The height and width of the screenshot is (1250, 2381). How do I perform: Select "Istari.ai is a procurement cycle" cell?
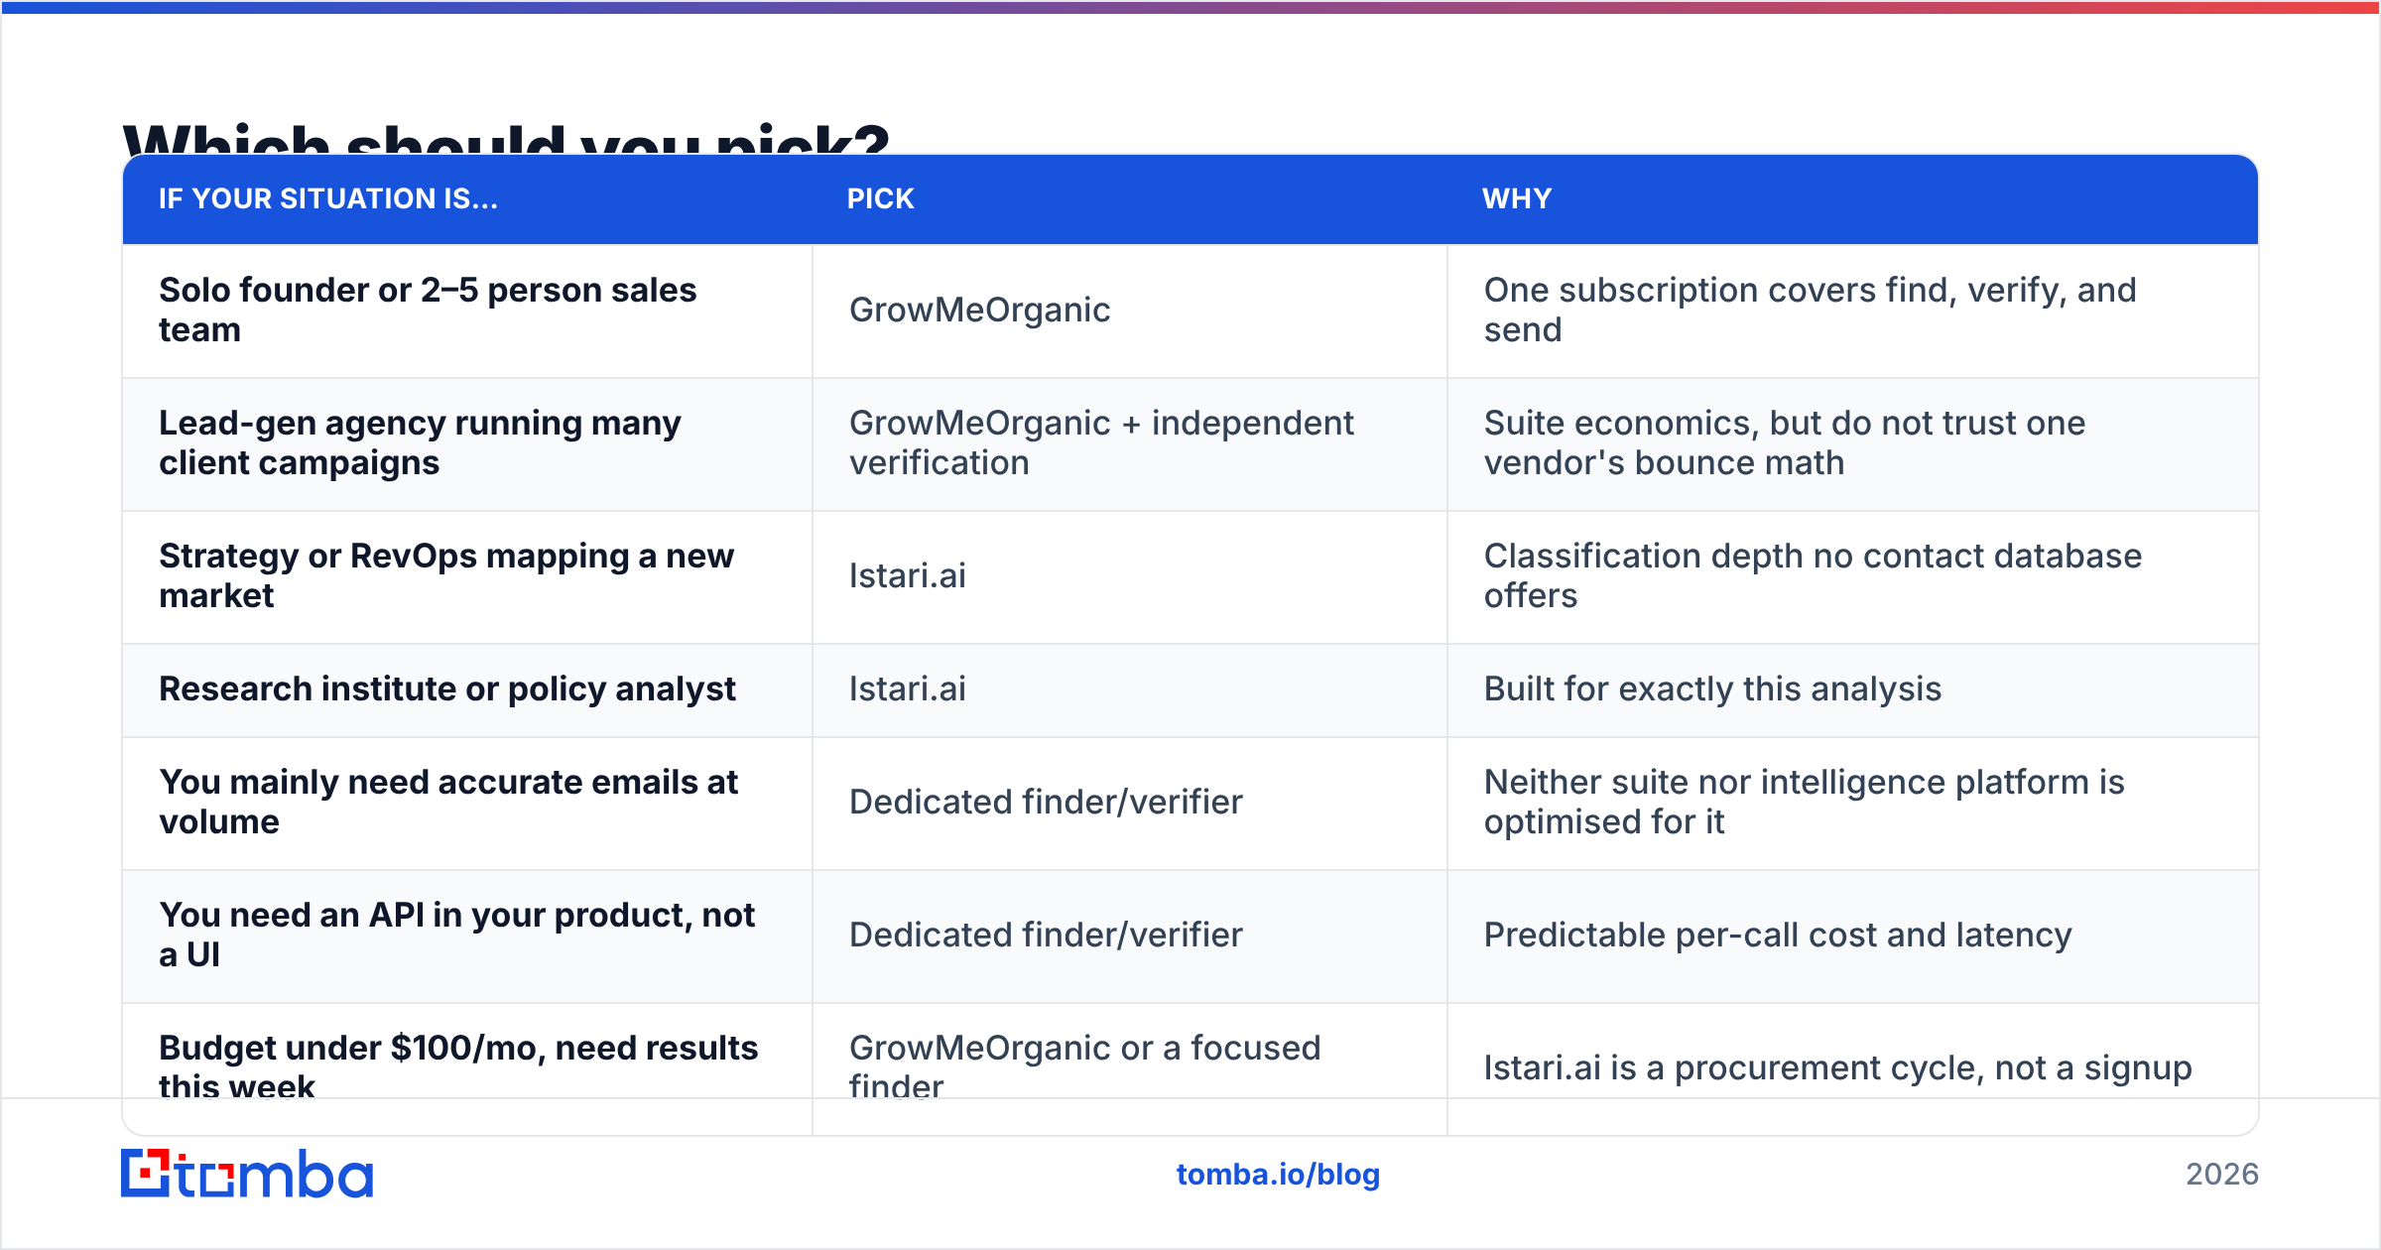pos(1852,1067)
